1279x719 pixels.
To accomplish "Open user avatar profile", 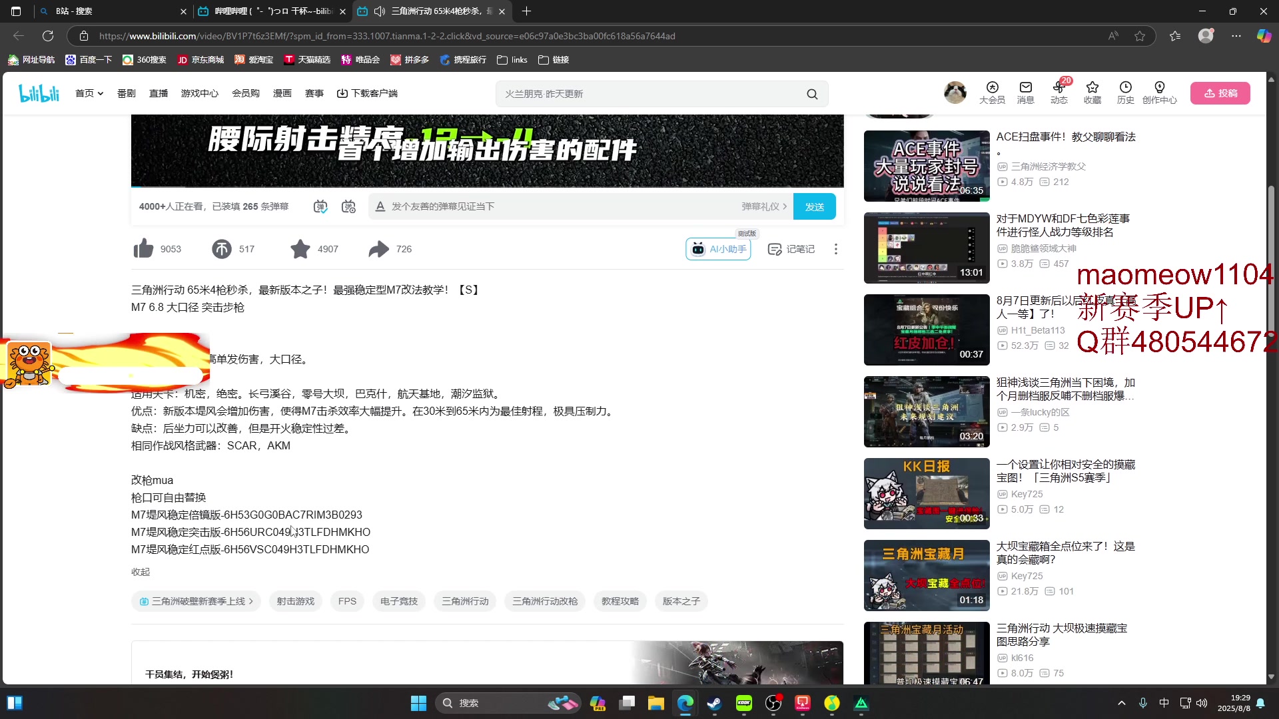I will click(x=955, y=93).
